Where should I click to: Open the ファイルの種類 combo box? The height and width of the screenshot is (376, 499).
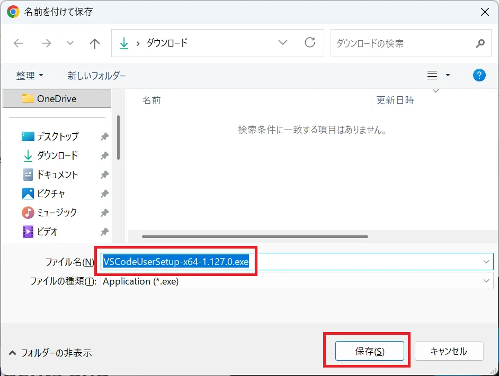(x=297, y=281)
